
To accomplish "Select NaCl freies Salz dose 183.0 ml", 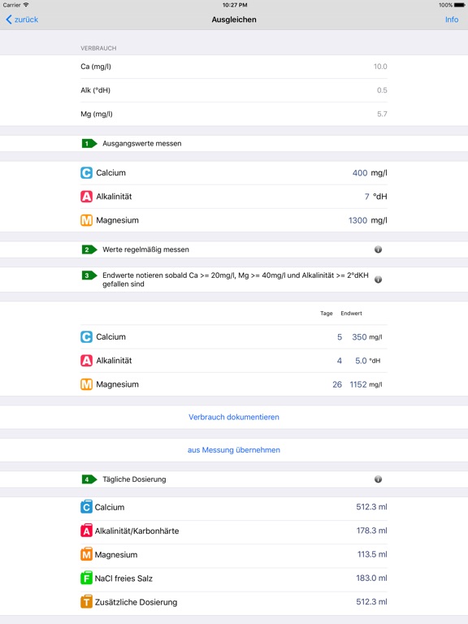I will pyautogui.click(x=371, y=578).
